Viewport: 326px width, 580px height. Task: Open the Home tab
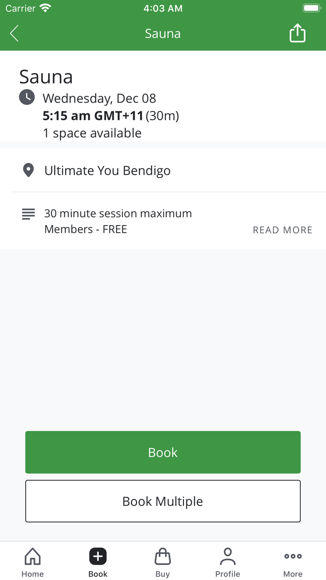[x=33, y=562]
